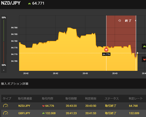Click the 取引内容 column header
This screenshot has width=146, height=117.
[47, 98]
